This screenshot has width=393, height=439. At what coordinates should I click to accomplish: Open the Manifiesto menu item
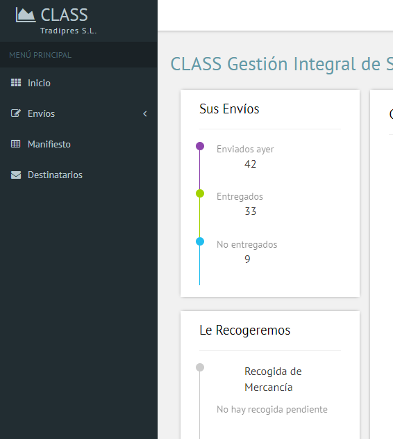pos(78,144)
